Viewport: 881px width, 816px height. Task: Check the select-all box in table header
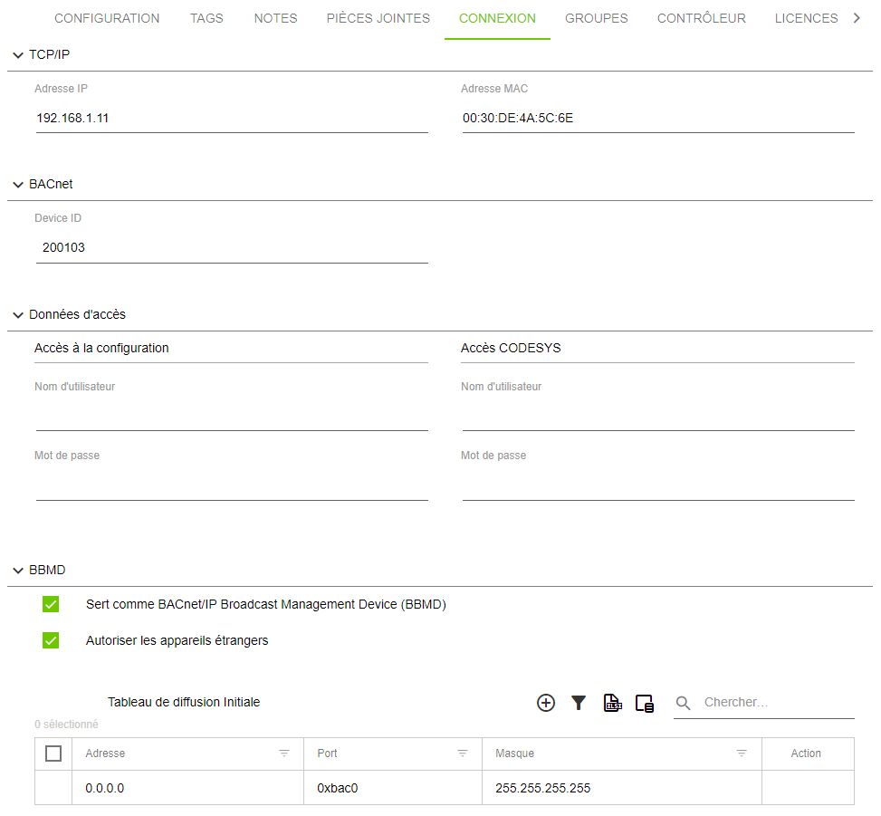[x=53, y=754]
